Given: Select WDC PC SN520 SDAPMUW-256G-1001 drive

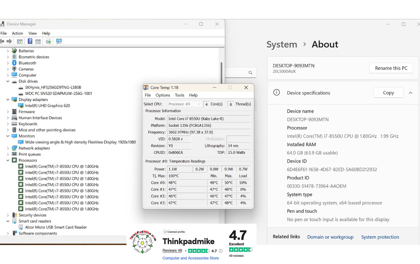Looking at the screenshot, I should (x=58, y=93).
